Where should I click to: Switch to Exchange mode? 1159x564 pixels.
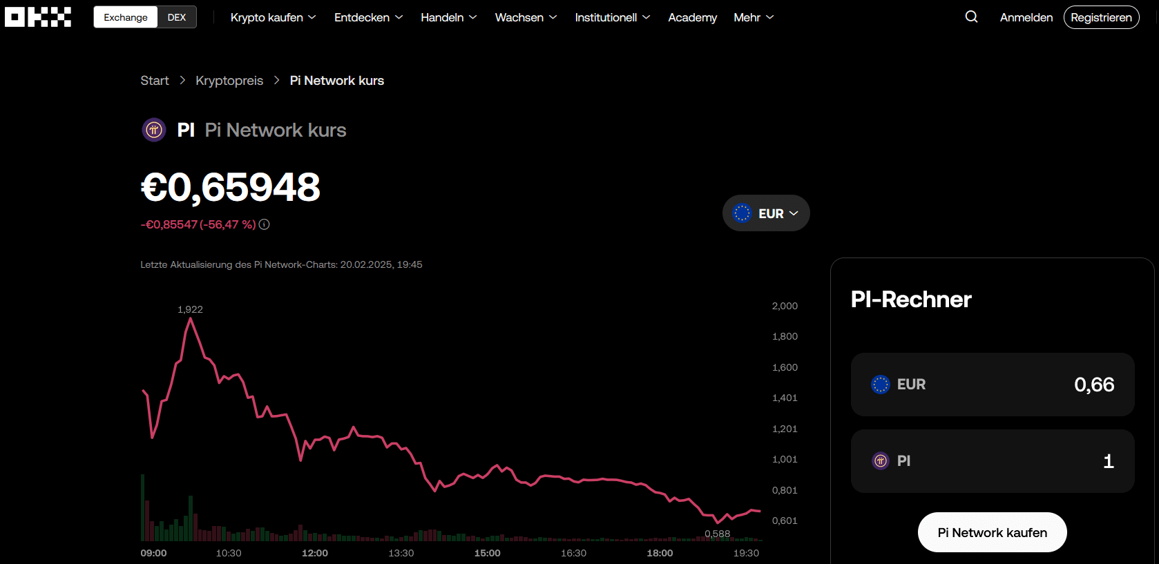click(126, 17)
